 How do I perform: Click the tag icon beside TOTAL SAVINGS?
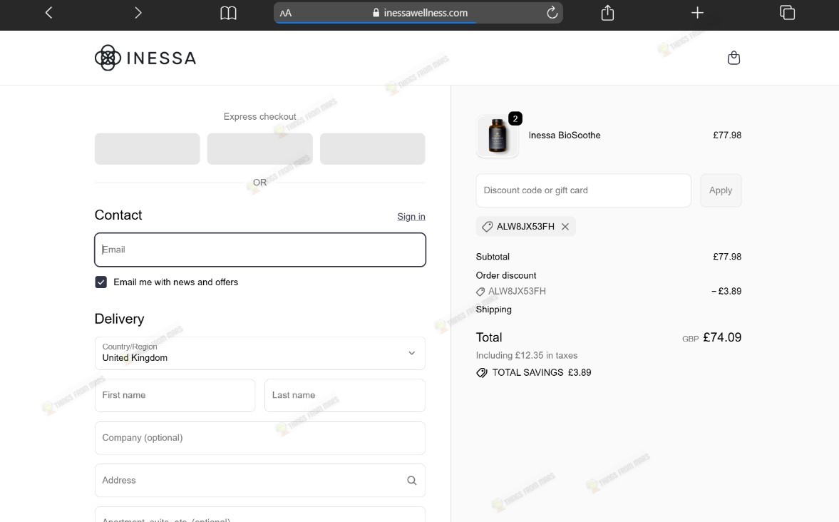click(x=482, y=373)
